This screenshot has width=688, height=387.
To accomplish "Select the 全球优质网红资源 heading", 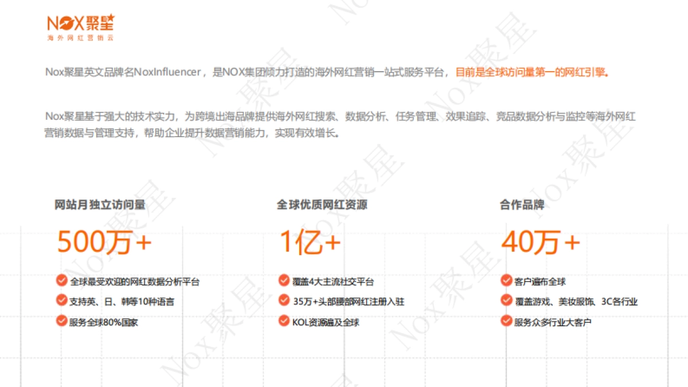I will 323,205.
